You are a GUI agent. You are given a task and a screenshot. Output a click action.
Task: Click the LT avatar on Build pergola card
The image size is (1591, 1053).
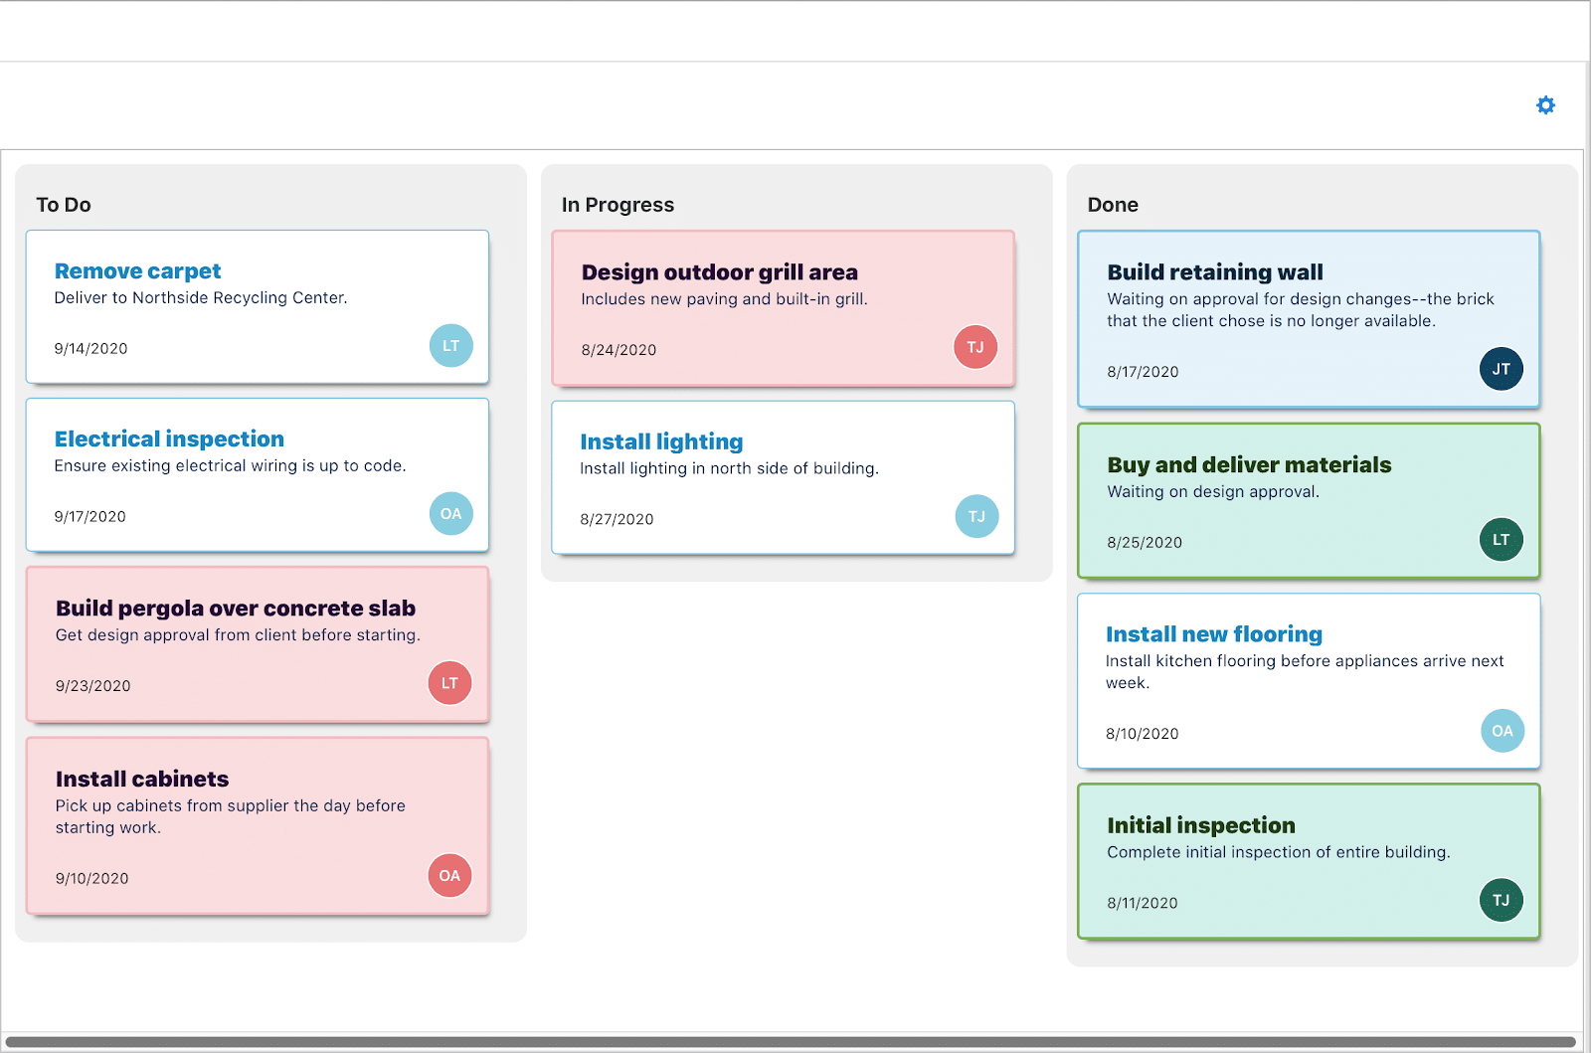click(x=449, y=683)
